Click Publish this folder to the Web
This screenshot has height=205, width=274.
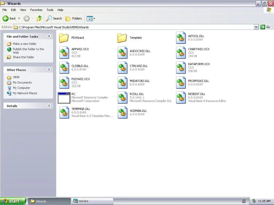(x=28, y=51)
